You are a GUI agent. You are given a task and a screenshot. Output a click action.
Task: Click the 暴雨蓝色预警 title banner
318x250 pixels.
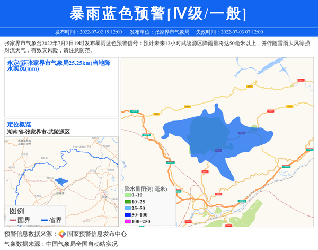(158, 13)
